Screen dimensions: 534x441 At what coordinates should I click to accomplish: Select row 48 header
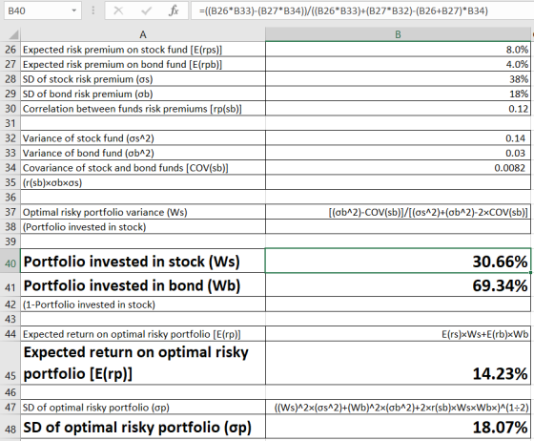coord(10,427)
